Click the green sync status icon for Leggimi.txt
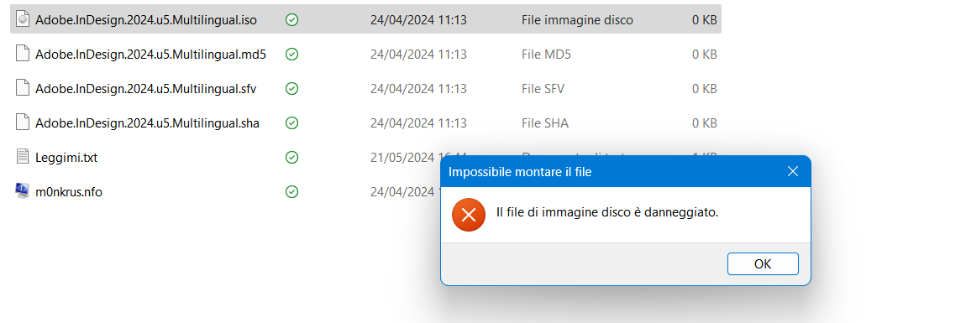 click(x=292, y=158)
